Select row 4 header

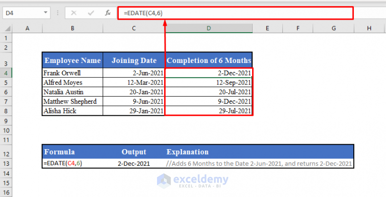pos(6,73)
